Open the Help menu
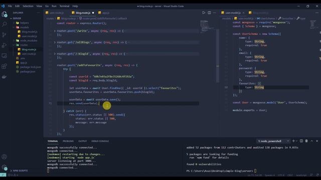The height and width of the screenshot is (180, 321). coord(75,6)
